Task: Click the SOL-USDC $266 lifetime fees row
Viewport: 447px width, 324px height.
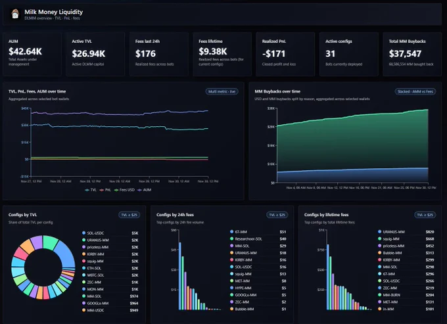Action: (406, 281)
